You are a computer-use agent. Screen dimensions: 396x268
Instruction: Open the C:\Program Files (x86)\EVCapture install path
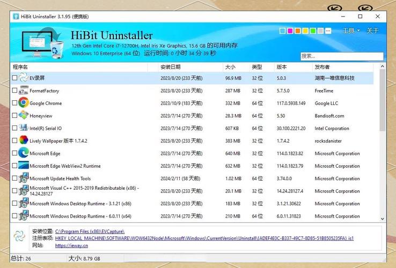(x=90, y=231)
